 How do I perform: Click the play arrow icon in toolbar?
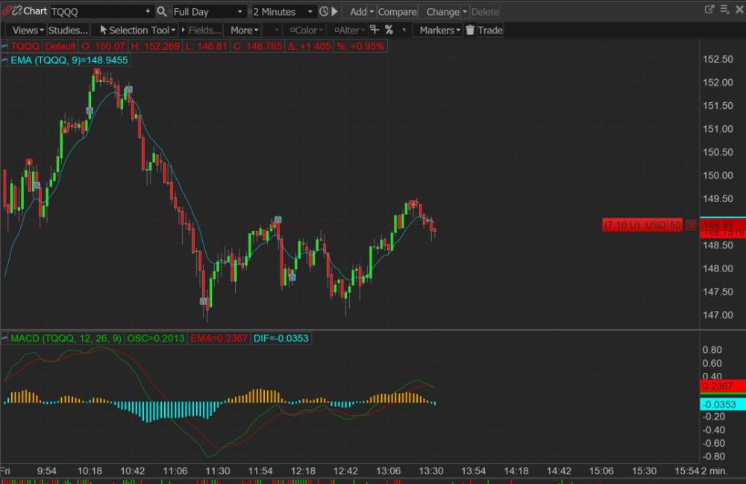[x=334, y=11]
